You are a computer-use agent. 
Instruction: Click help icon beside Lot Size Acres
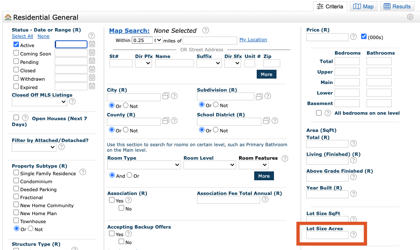[354, 234]
